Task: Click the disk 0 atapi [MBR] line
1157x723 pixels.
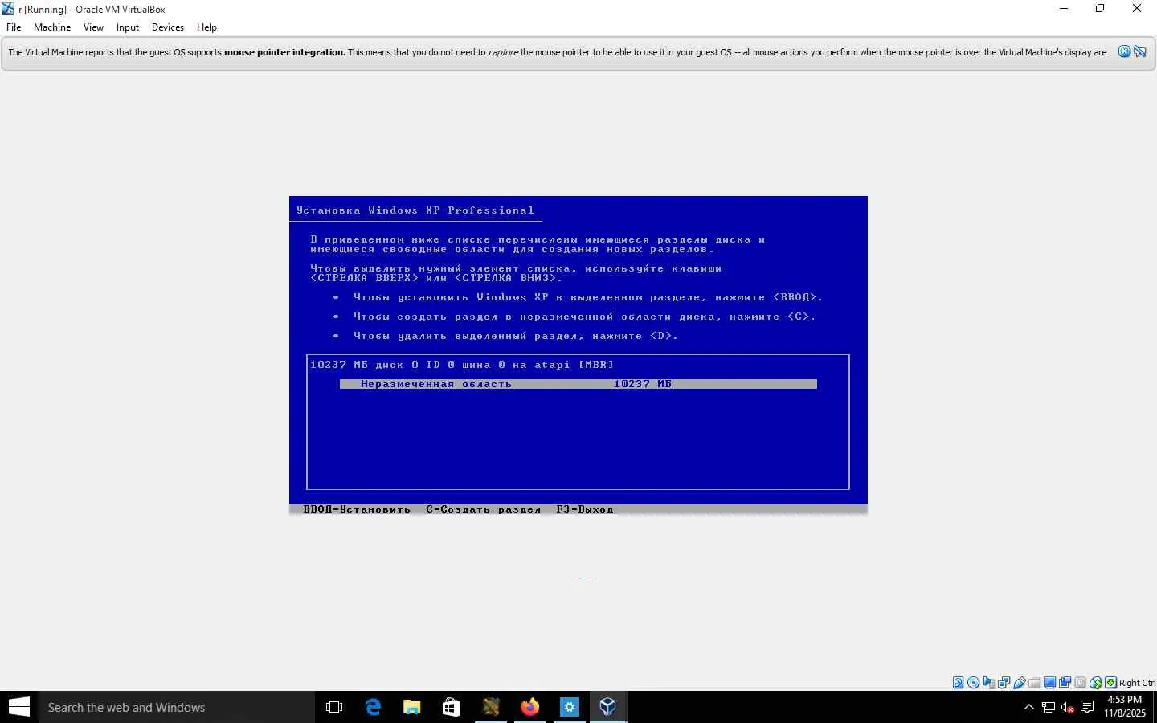Action: coord(462,365)
